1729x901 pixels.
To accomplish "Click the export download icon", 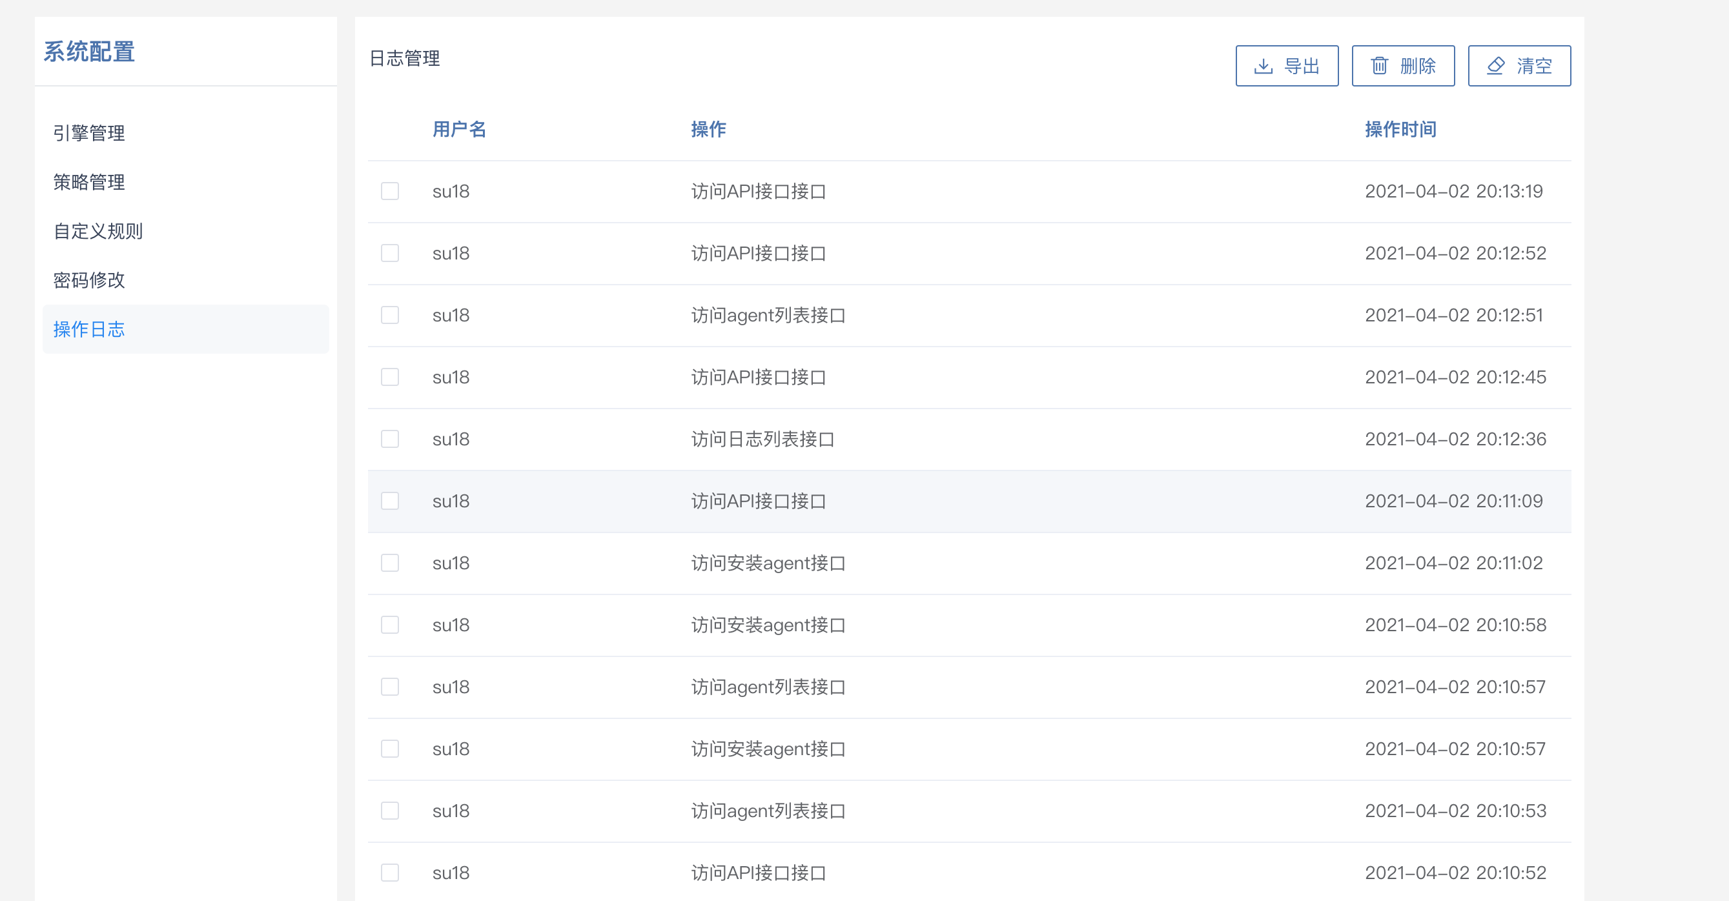I will (1262, 66).
